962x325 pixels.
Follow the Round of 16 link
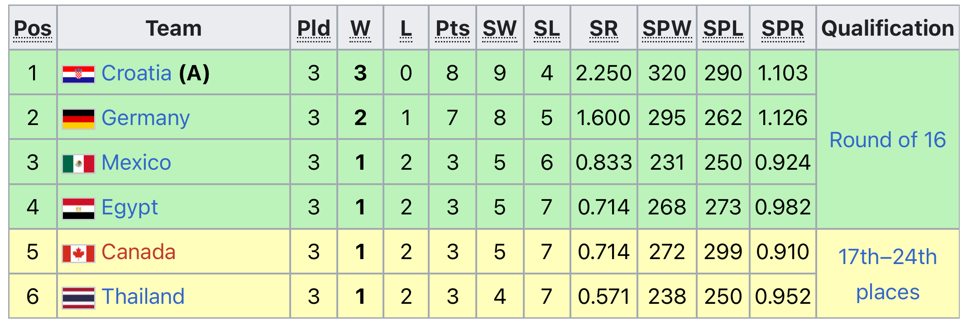click(x=887, y=140)
